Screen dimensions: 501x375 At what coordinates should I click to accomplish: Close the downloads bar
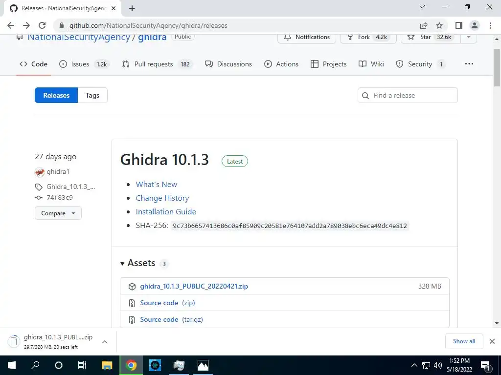[492, 341]
